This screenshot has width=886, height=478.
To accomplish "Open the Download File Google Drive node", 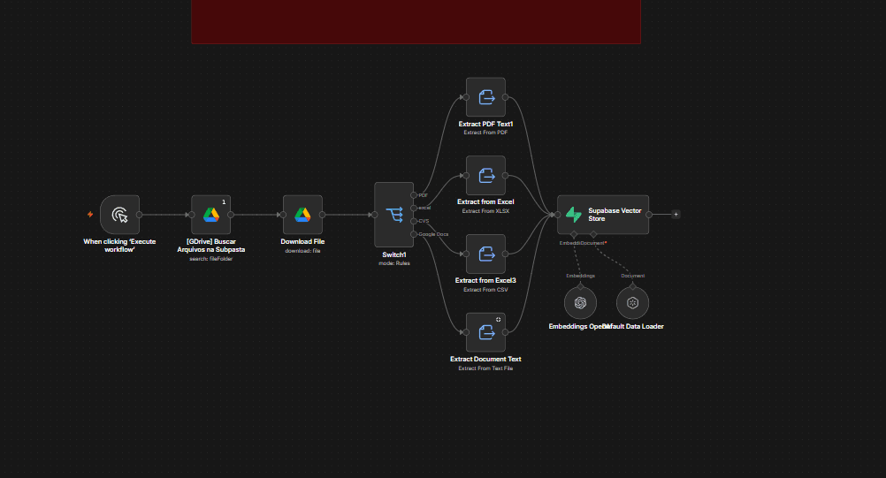I will pyautogui.click(x=302, y=215).
